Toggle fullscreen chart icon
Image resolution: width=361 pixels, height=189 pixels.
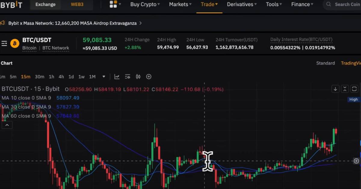[354, 89]
